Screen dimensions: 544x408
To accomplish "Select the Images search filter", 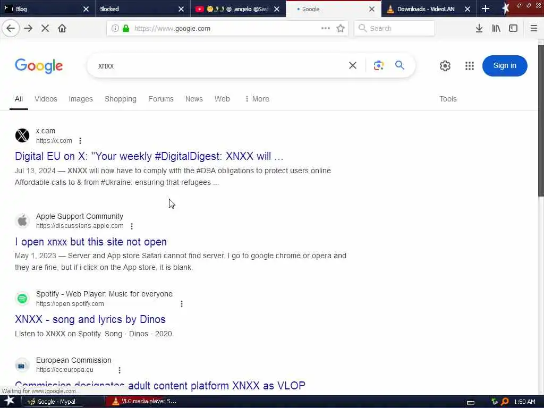I will 81,99.
